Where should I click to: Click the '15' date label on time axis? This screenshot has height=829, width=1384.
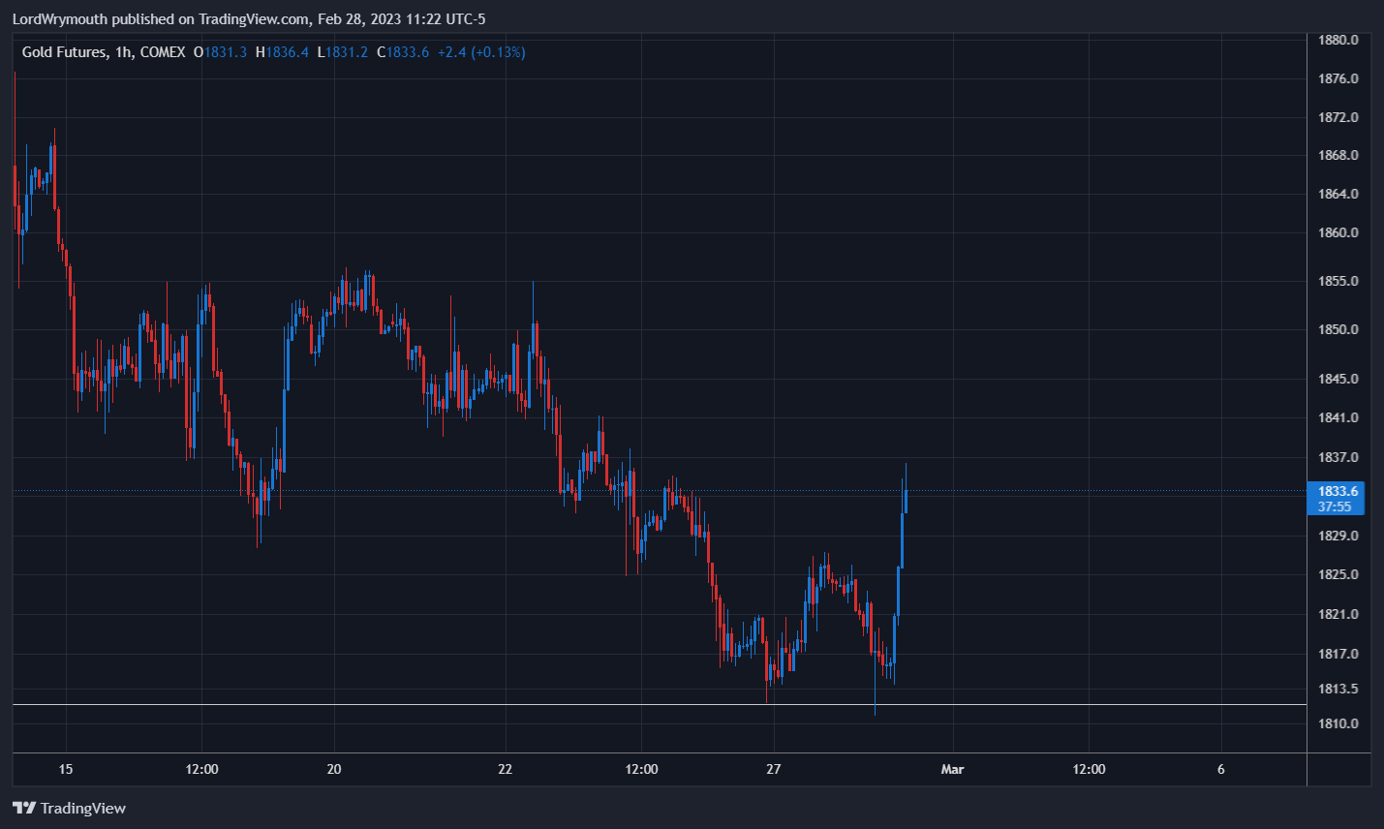(66, 769)
